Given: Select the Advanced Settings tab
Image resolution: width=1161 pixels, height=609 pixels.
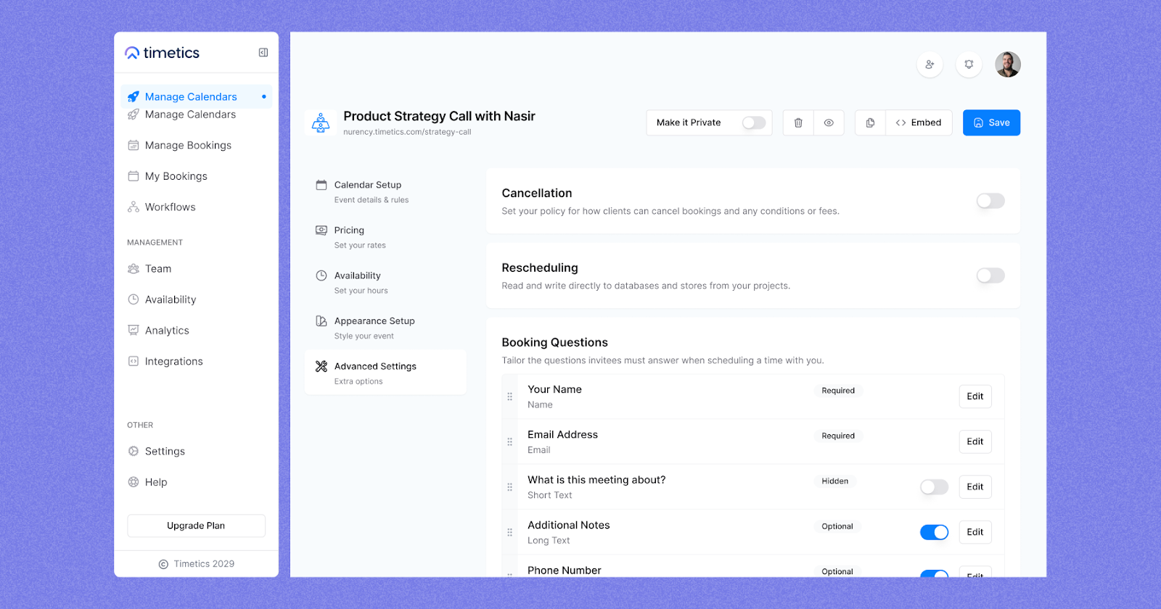Looking at the screenshot, I should click(385, 373).
